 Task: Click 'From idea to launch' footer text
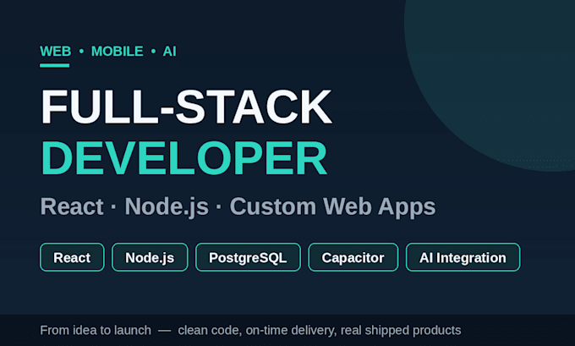pyautogui.click(x=96, y=330)
